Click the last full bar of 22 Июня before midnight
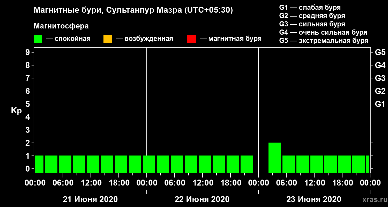Image resolution: width=388 pixels, height=207 pixels. pos(247,164)
